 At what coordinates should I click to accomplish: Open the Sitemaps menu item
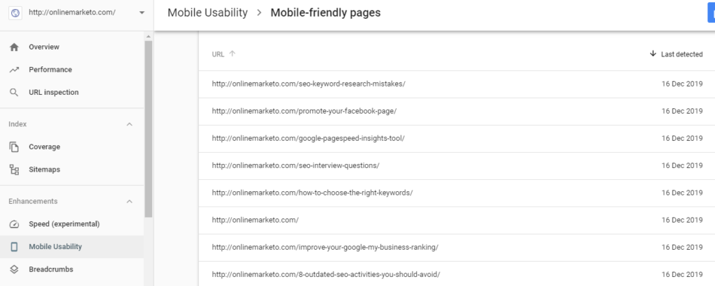44,170
